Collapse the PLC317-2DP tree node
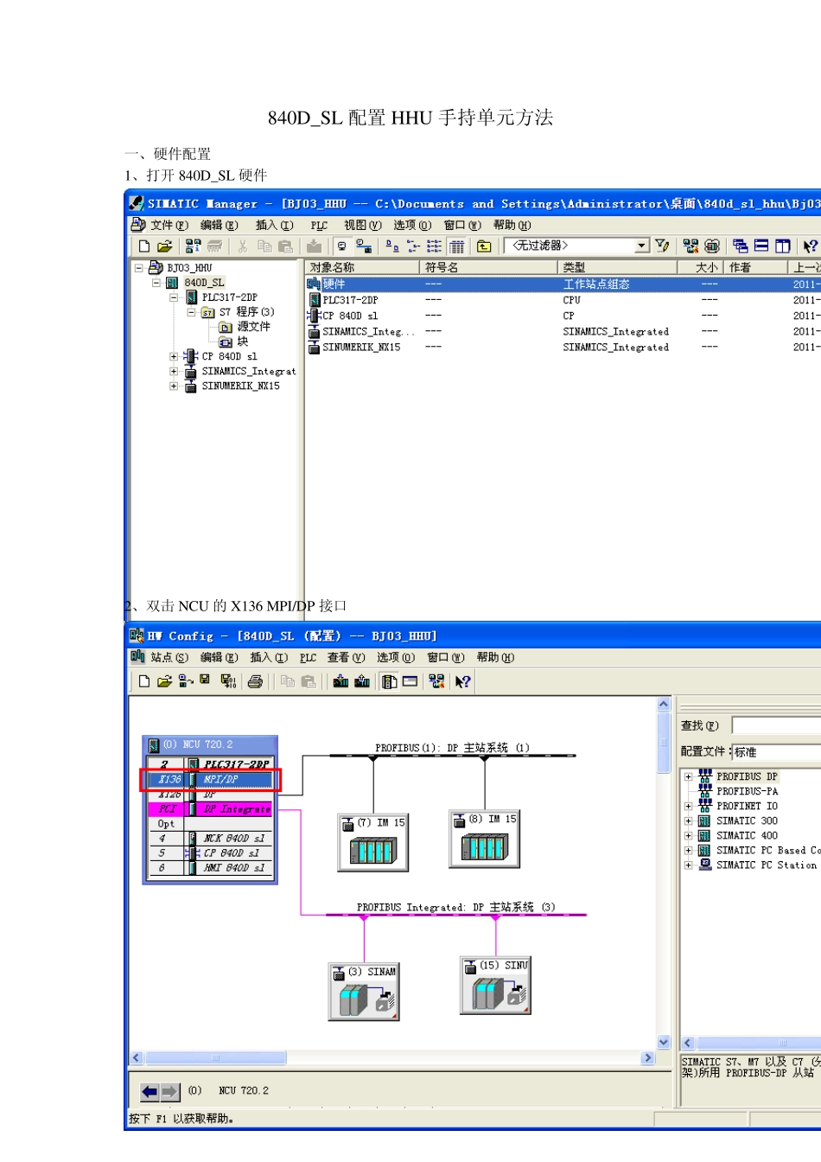Image resolution: width=821 pixels, height=1162 pixels. point(174,297)
